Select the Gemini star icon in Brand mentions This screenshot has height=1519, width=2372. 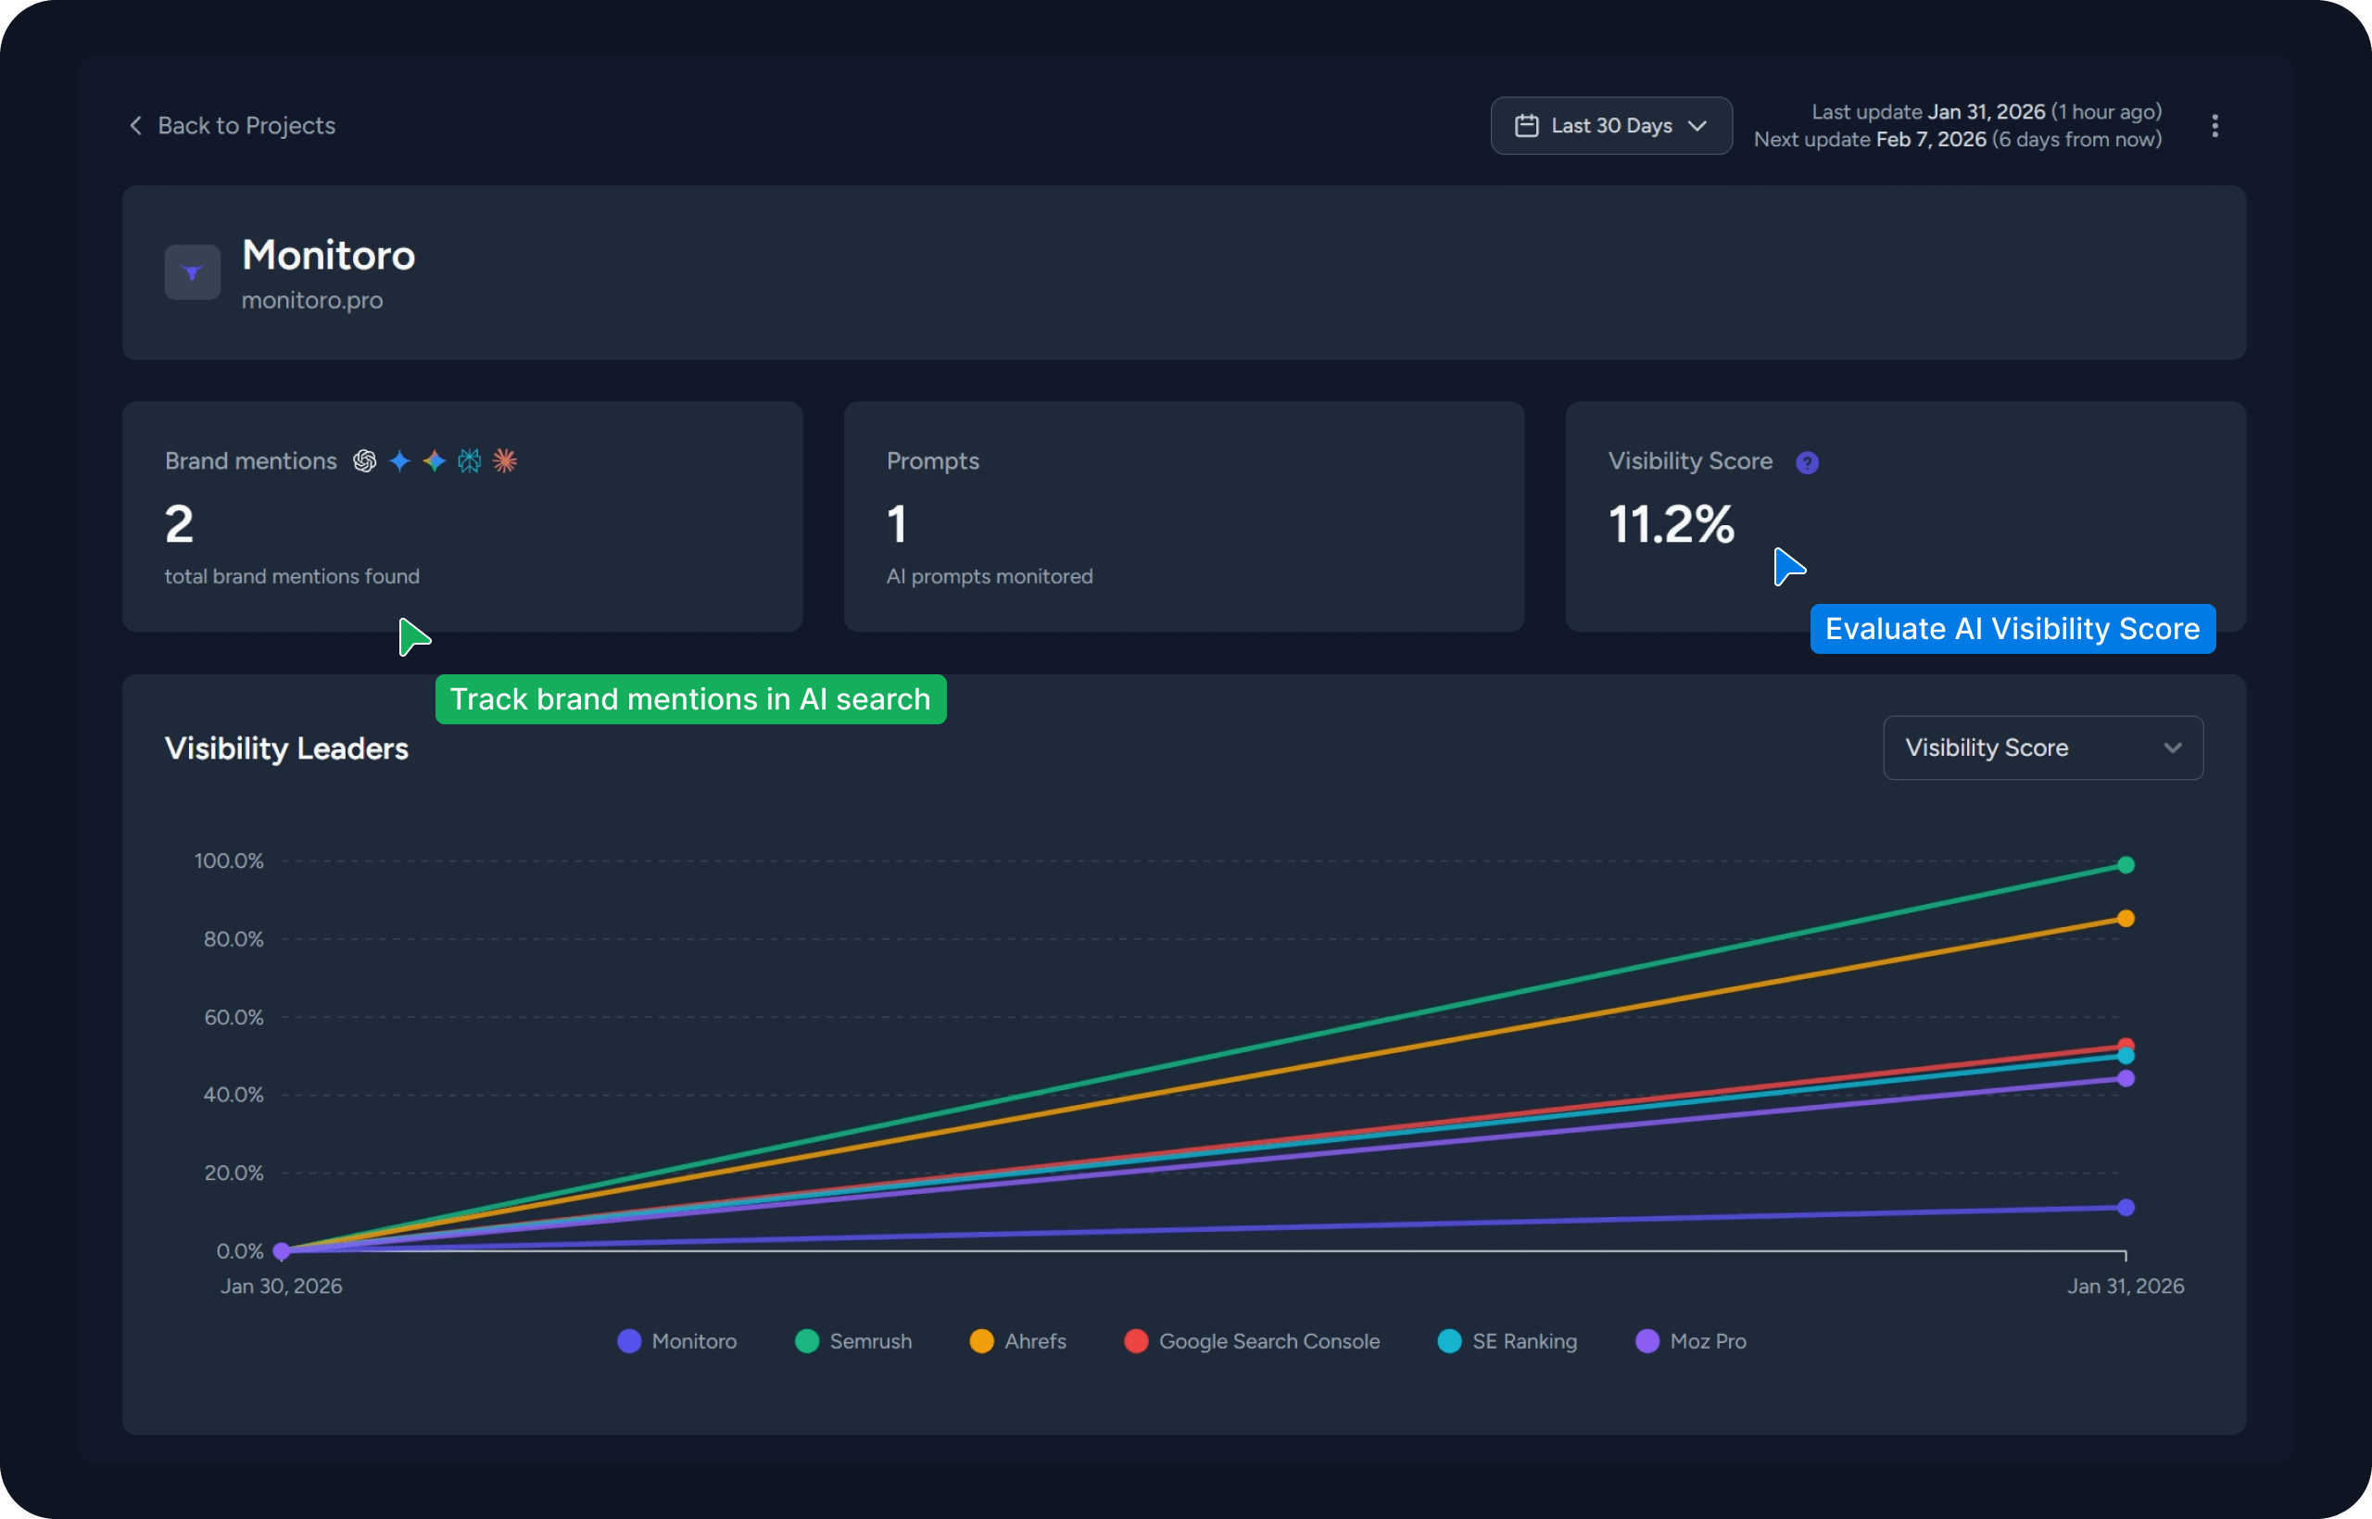click(x=400, y=460)
